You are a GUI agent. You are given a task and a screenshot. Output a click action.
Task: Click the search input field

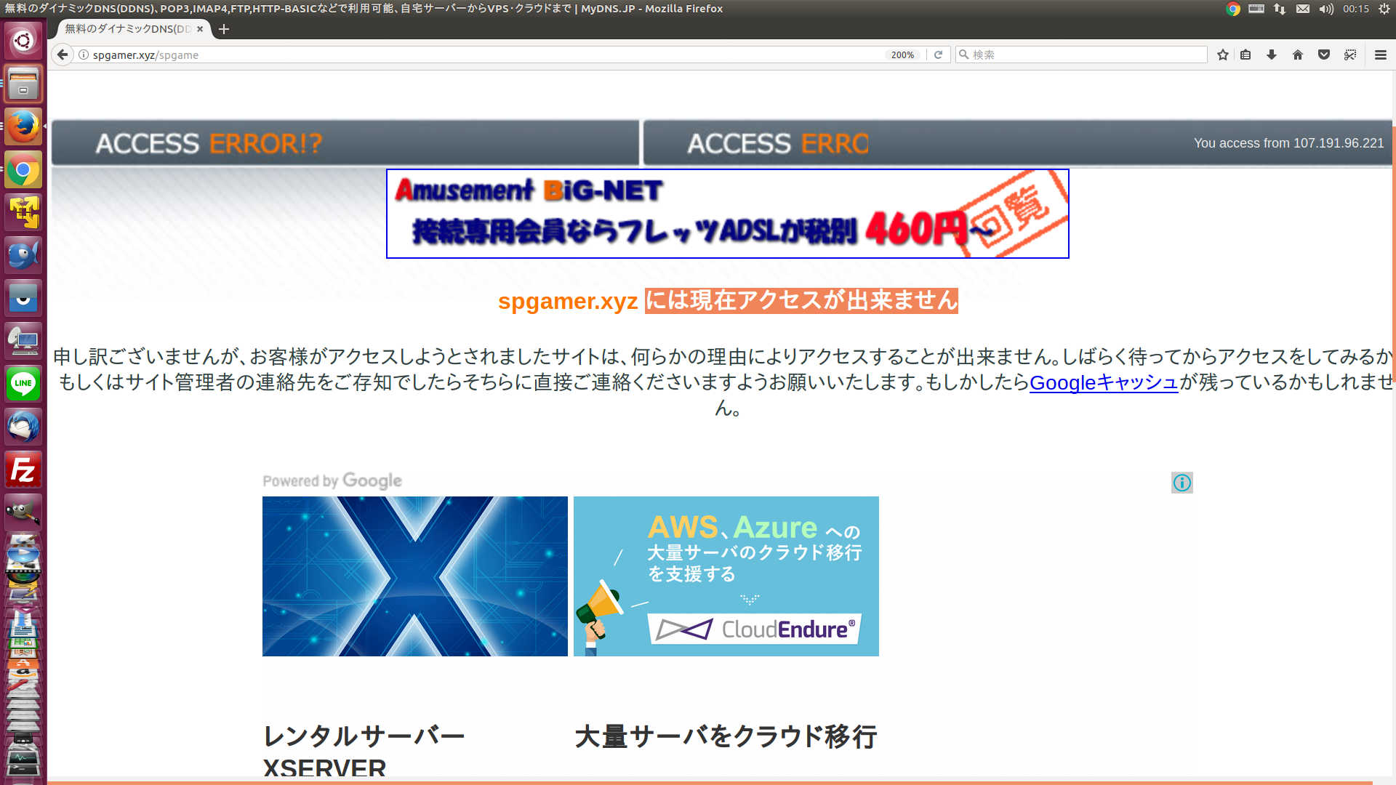click(x=1083, y=55)
